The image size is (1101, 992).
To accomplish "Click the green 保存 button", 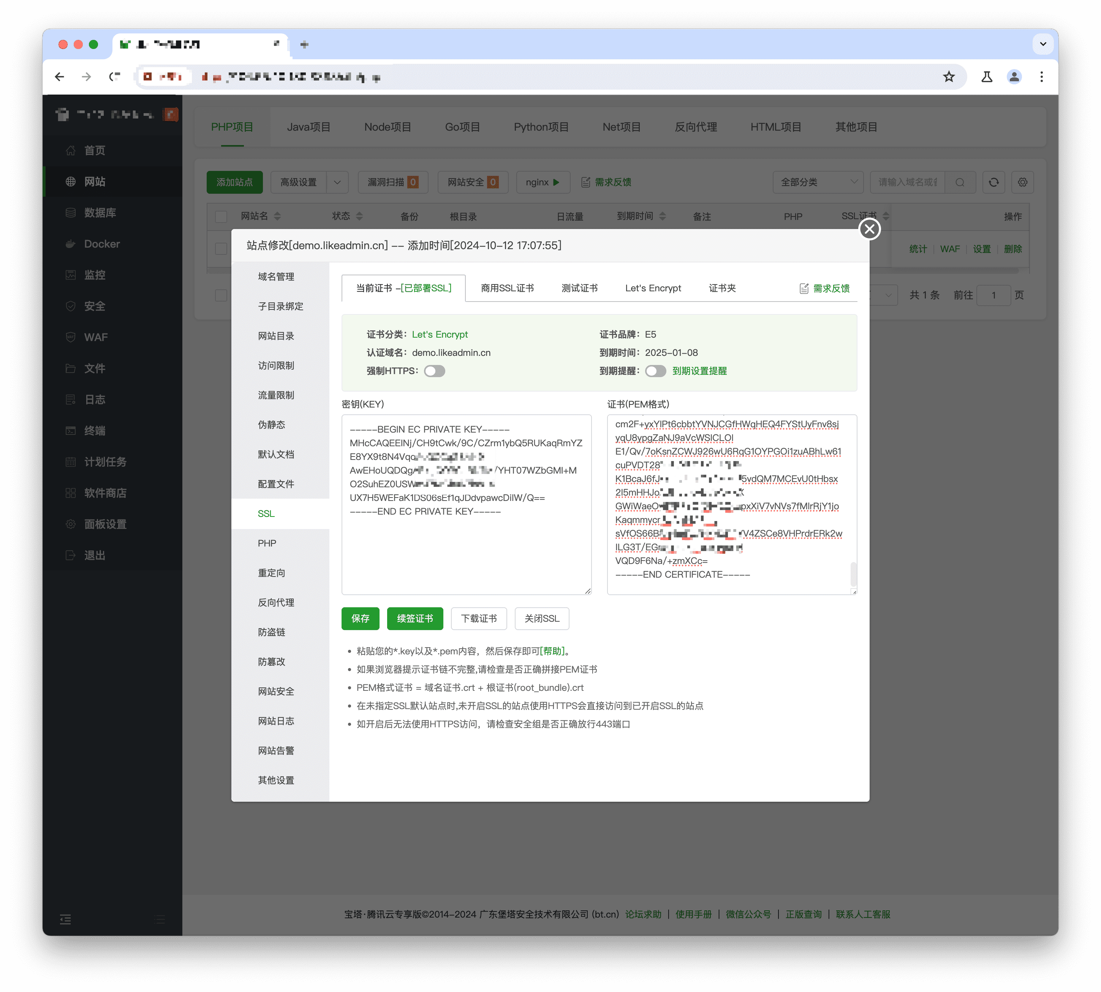I will 360,618.
